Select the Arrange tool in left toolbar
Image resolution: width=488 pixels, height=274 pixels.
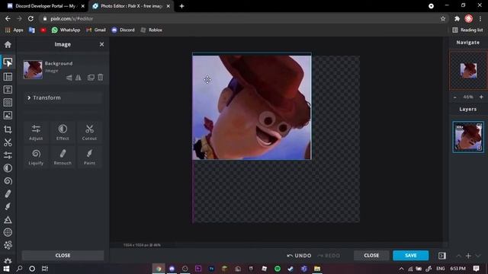(8, 62)
